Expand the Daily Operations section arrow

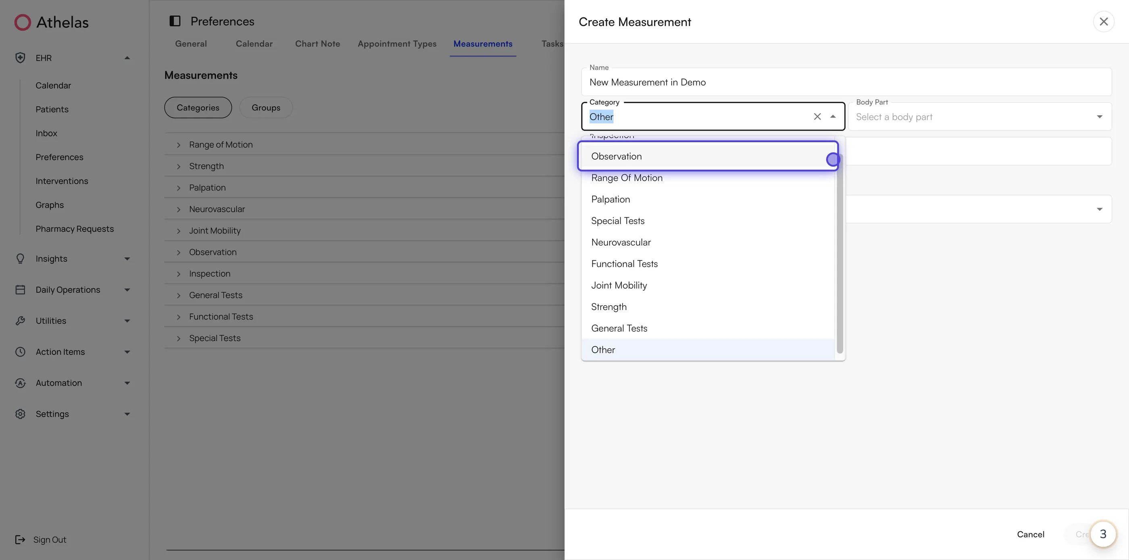pos(127,289)
